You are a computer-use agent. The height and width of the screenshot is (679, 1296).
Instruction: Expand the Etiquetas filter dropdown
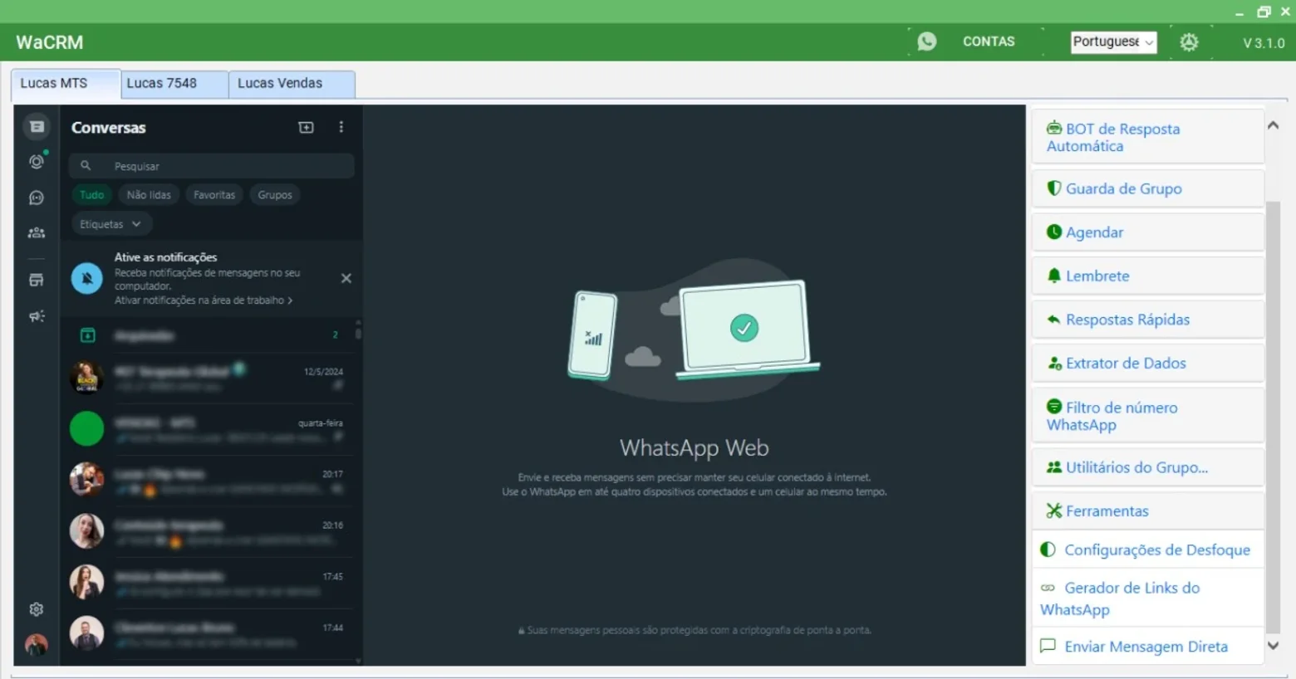(x=110, y=224)
